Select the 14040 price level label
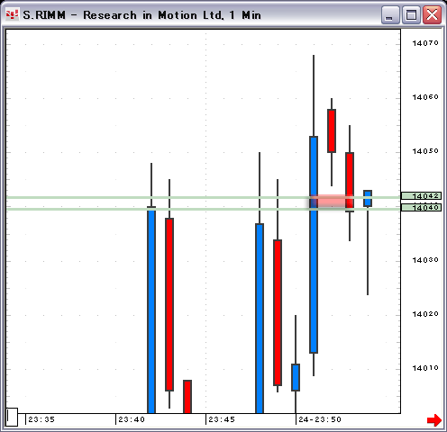This screenshot has width=447, height=432. 421,207
